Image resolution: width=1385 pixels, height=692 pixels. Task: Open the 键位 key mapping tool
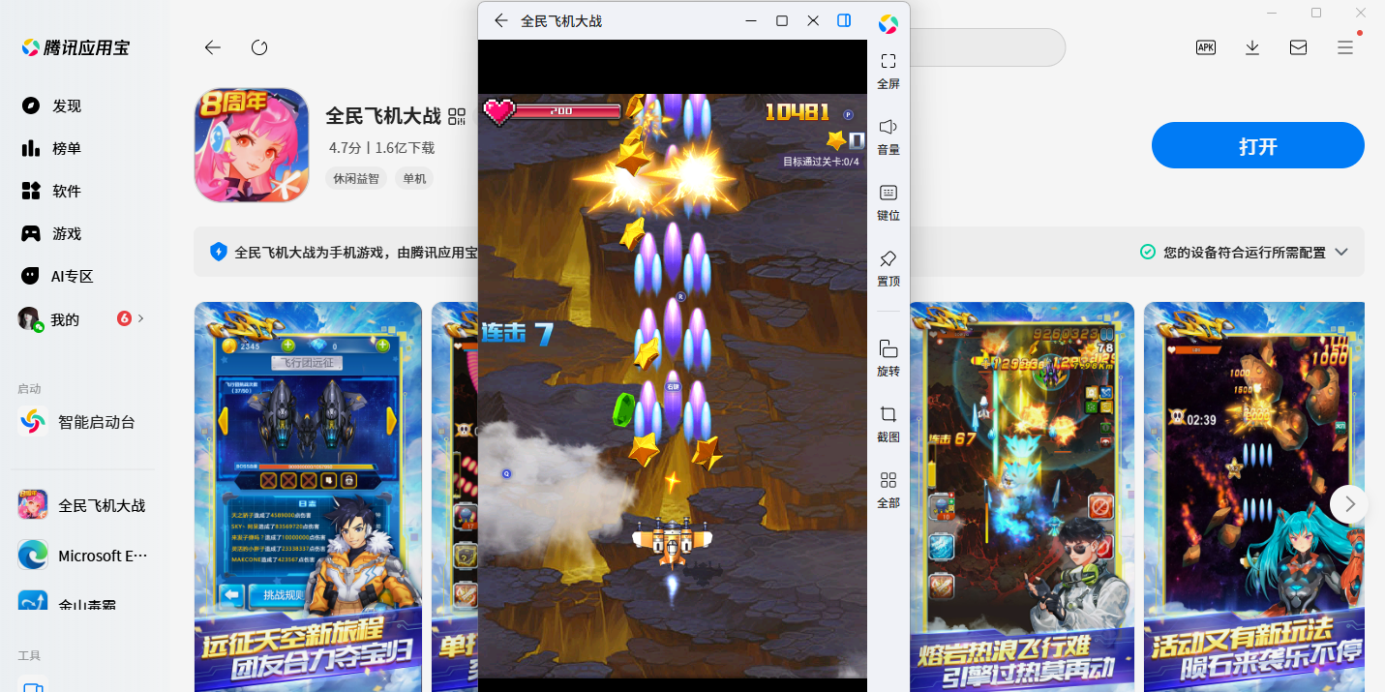pyautogui.click(x=888, y=202)
